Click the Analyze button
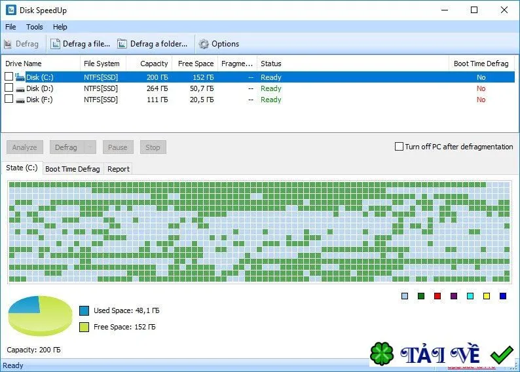This screenshot has width=520, height=372. click(x=24, y=147)
